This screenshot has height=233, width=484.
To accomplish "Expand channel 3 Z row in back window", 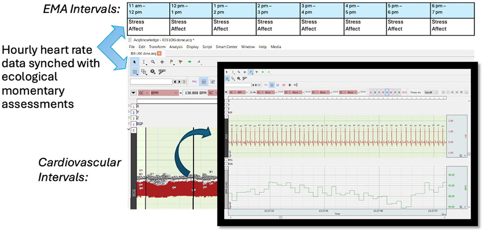I will click(x=129, y=118).
